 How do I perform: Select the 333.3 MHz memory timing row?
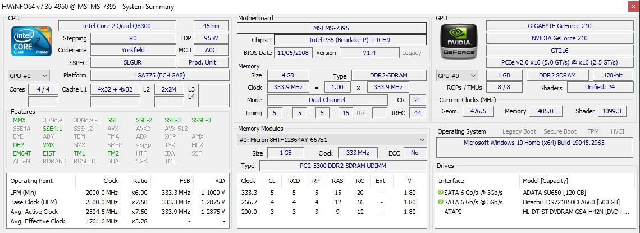tap(331, 192)
